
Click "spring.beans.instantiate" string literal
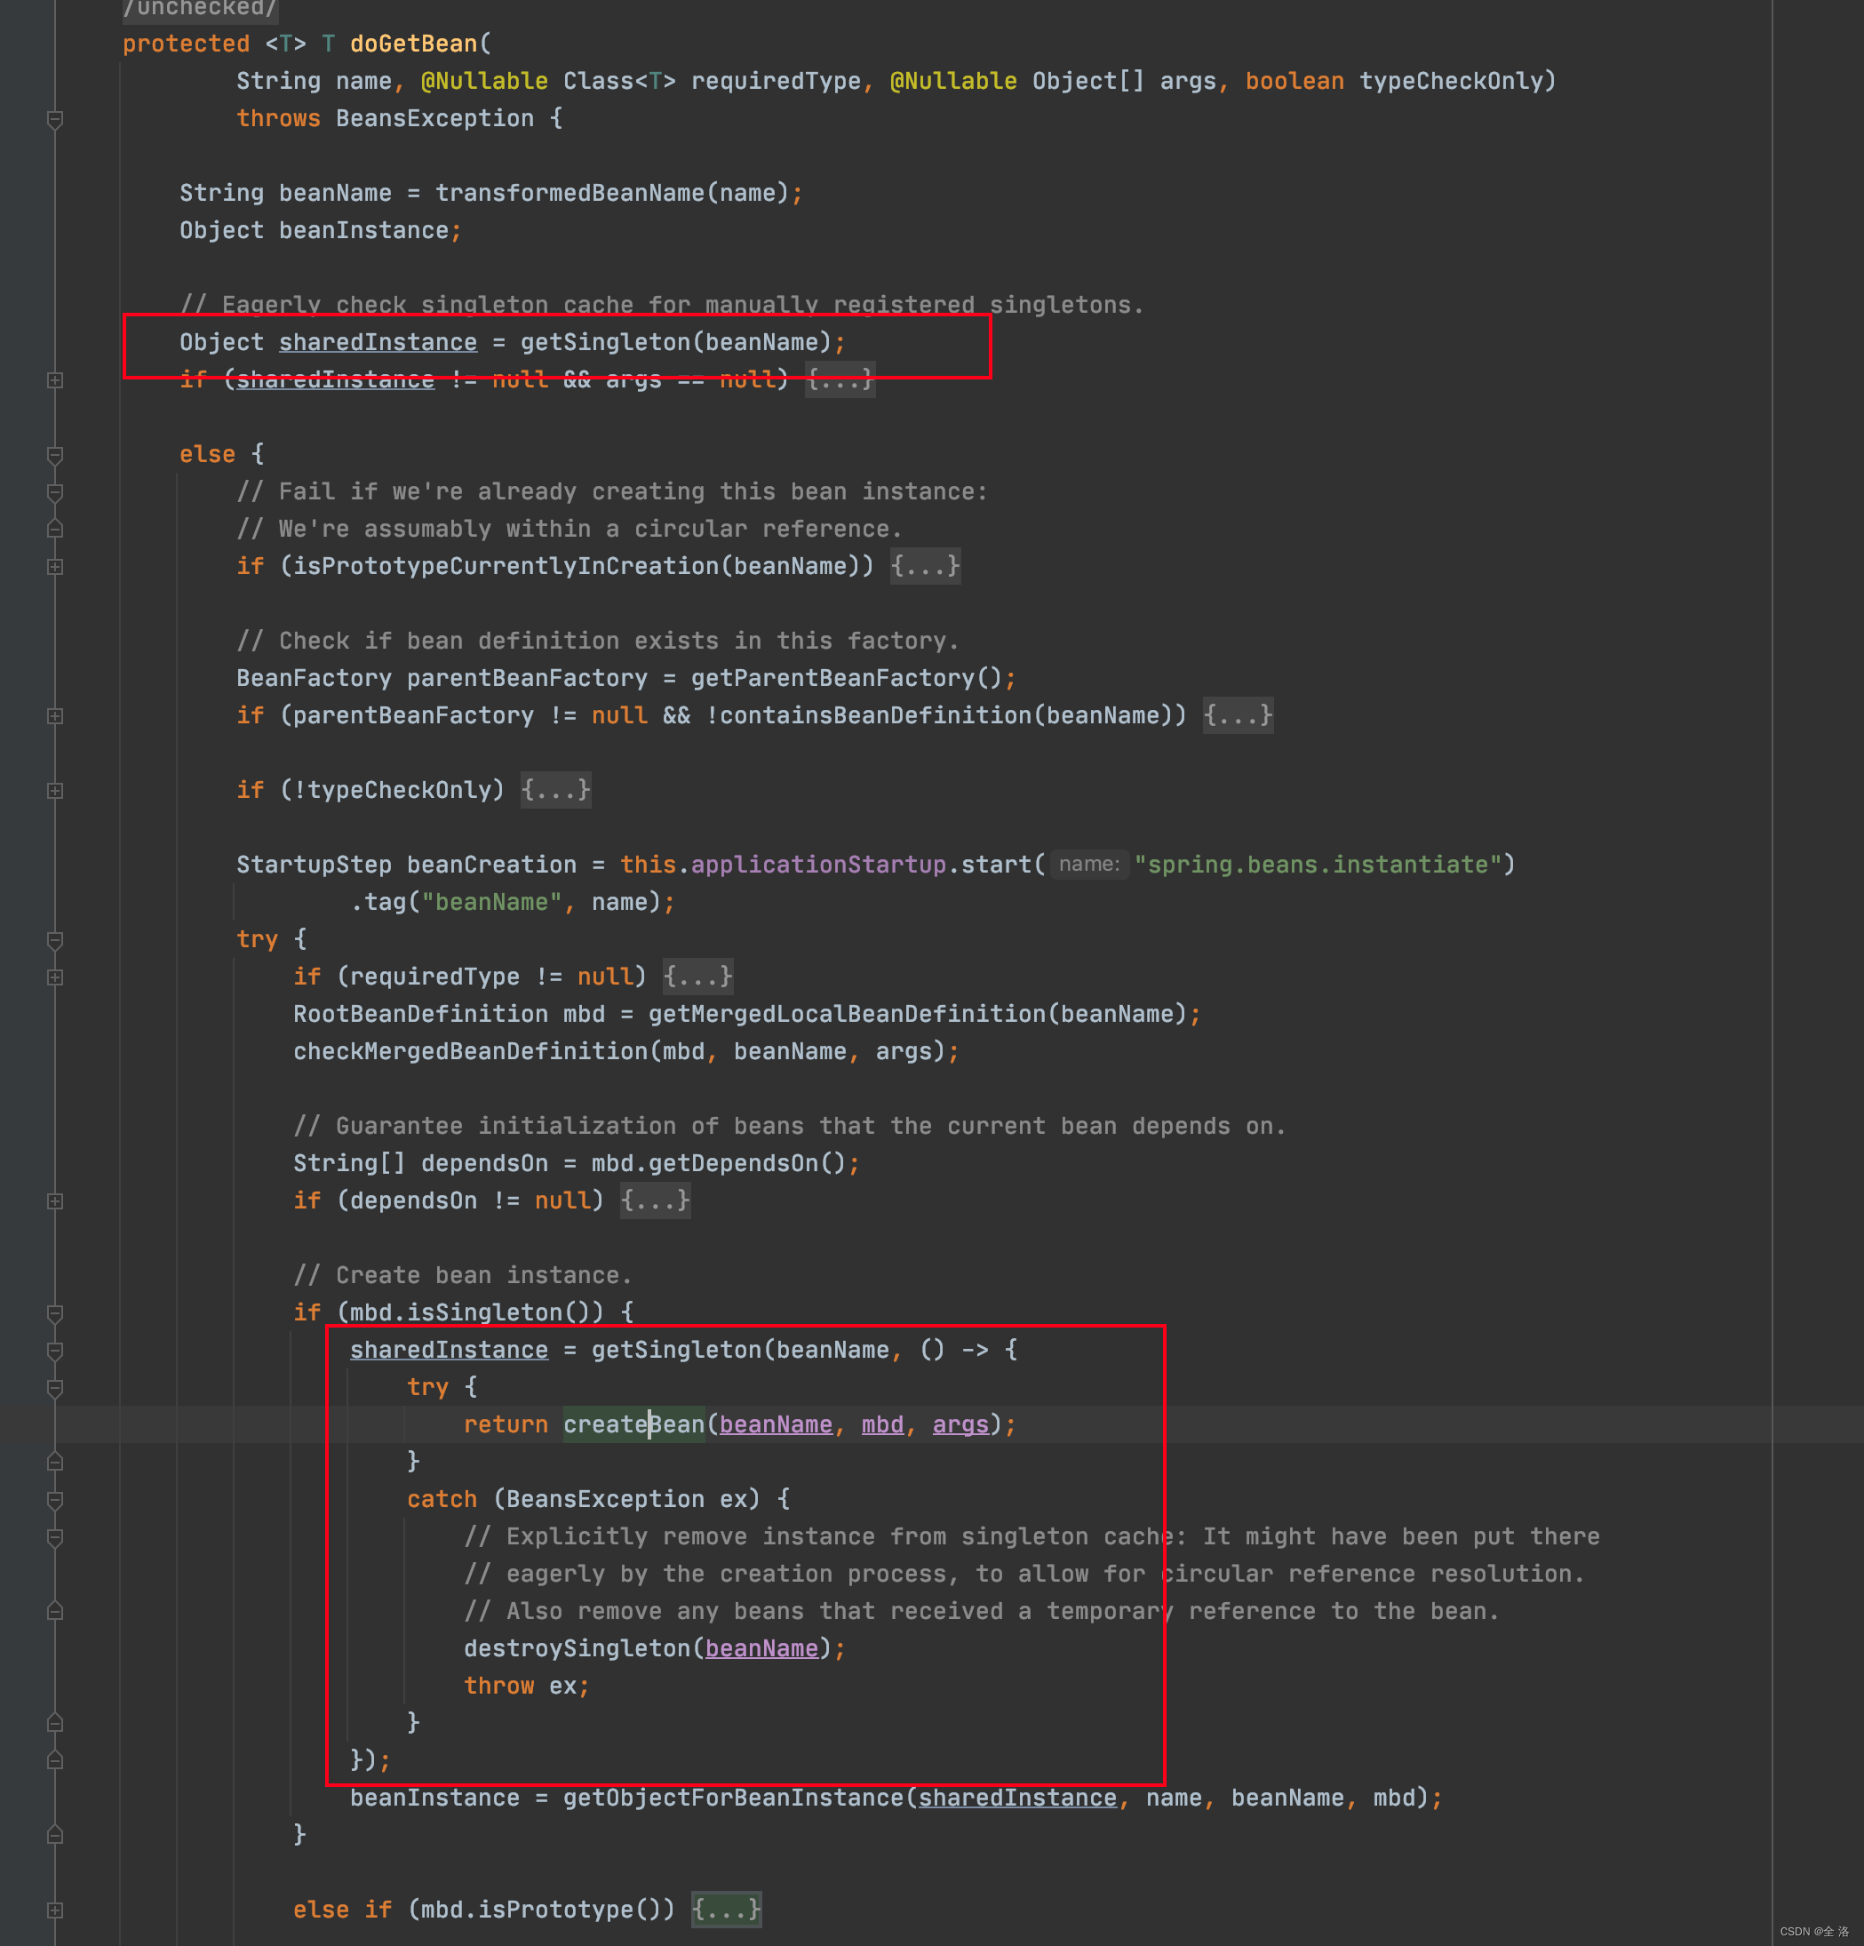click(x=1318, y=865)
